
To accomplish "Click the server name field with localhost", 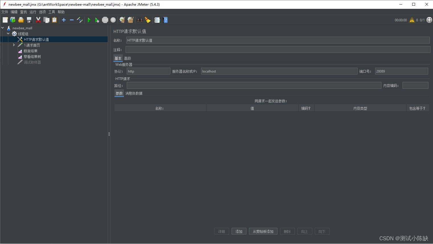I will (x=279, y=71).
